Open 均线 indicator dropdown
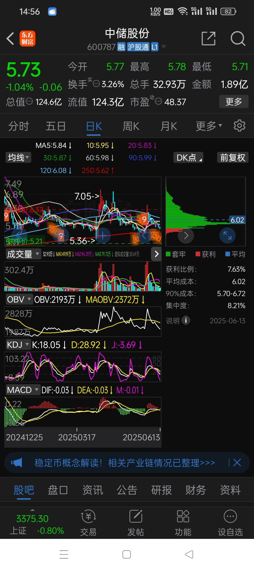The image size is (254, 570). (18, 157)
